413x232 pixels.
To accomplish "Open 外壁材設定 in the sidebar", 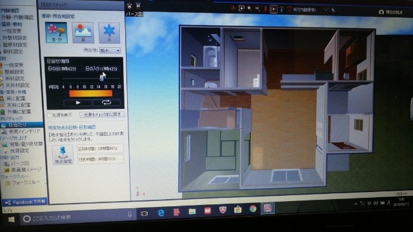I will point(15,38).
